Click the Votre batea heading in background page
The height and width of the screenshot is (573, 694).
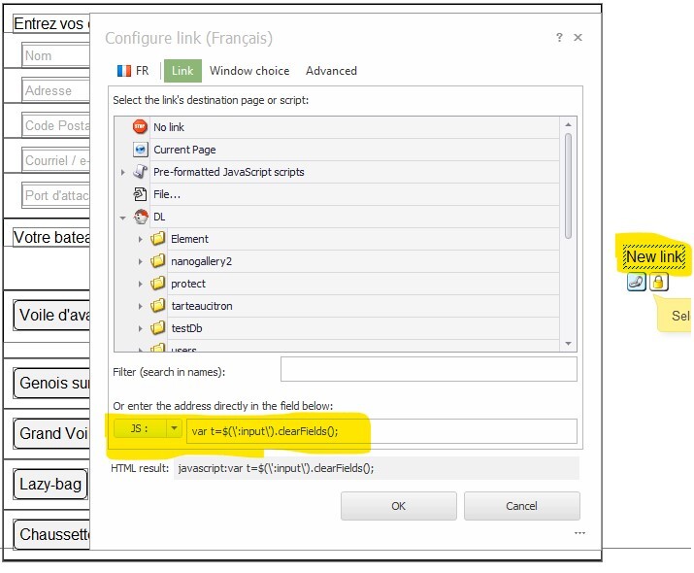click(x=51, y=237)
